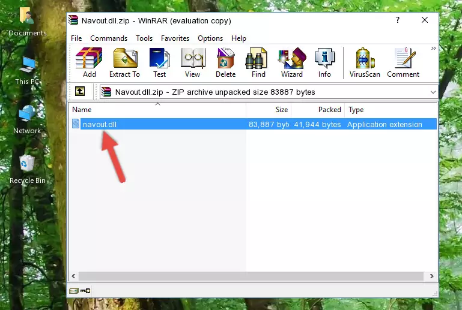Click the horizontal scrollbar right arrow

pos(431,276)
